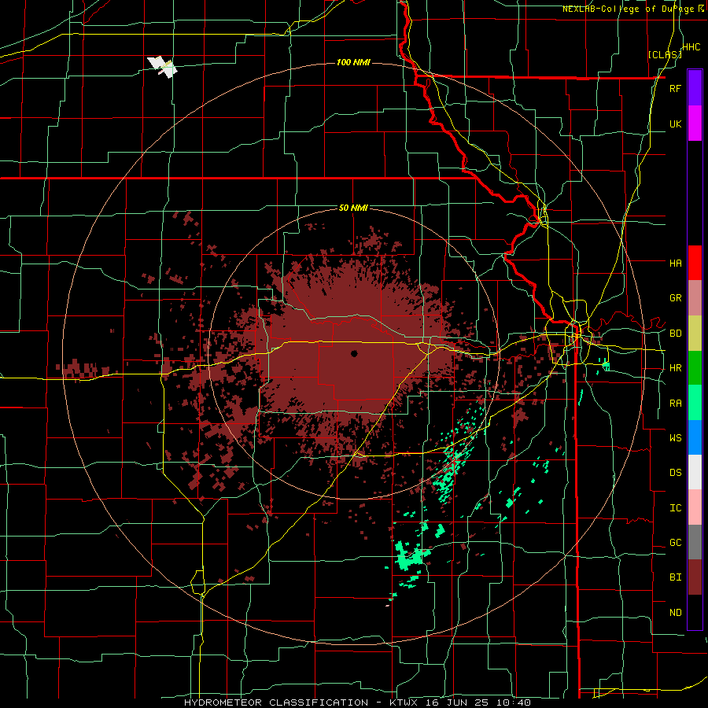This screenshot has height=708, width=708.
Task: Select the GC gray legend block
Action: click(x=695, y=542)
